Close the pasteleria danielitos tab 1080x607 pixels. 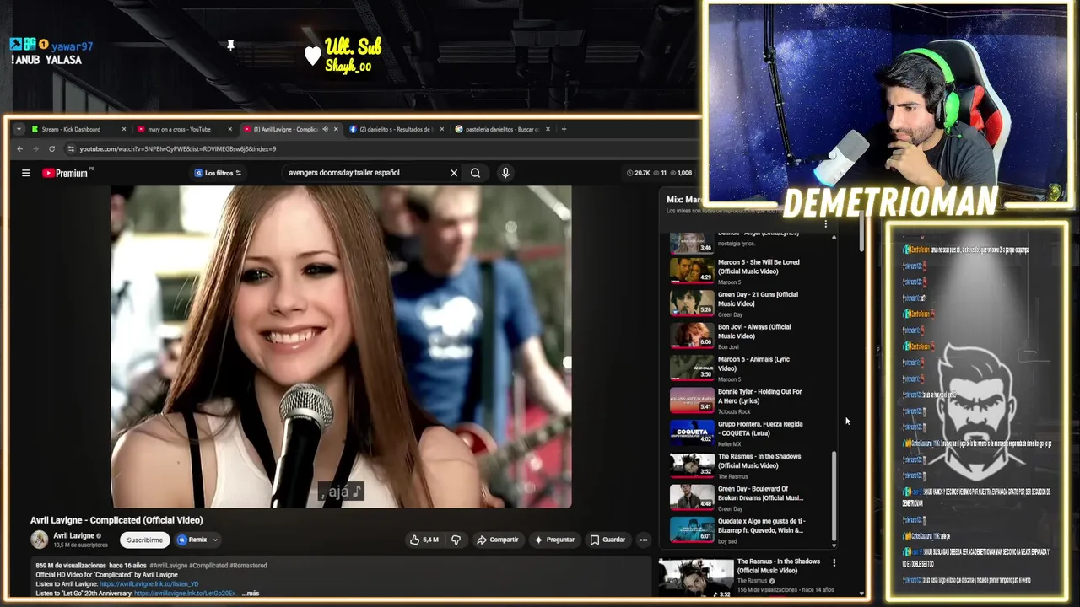[548, 129]
